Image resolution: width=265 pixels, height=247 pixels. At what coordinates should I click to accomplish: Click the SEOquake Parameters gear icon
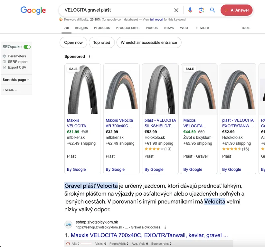(5, 56)
